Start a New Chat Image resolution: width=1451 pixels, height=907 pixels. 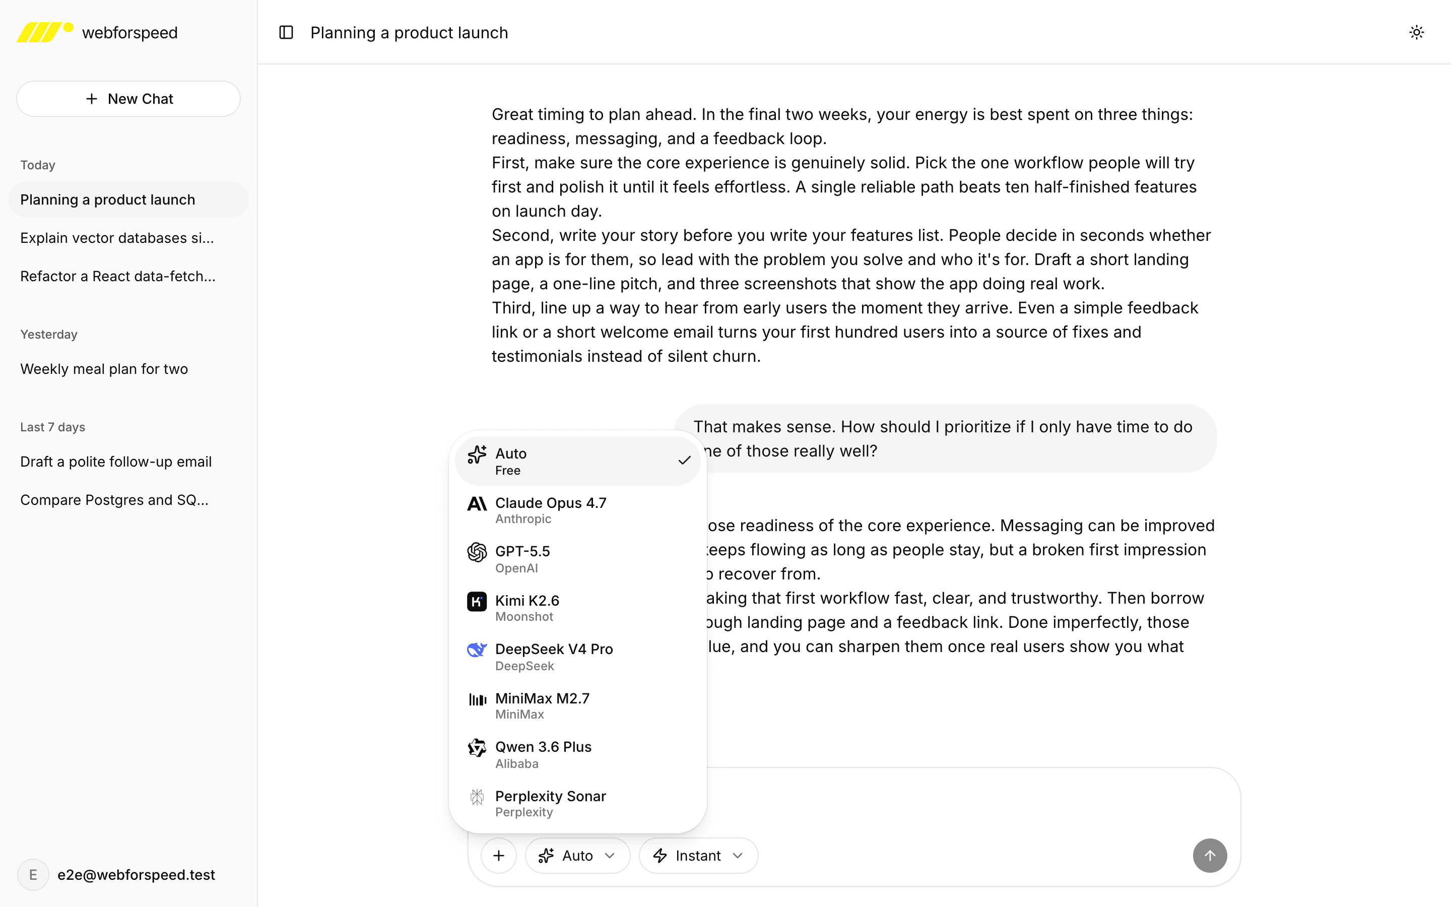point(128,99)
